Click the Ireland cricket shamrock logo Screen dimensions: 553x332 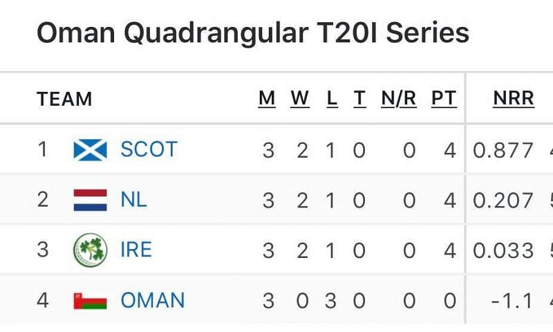point(91,250)
